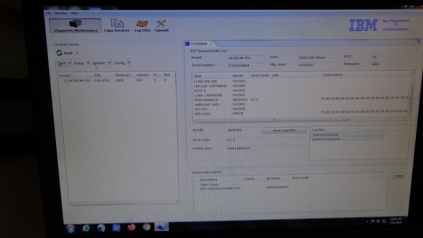Click the Config button
Viewport: 423px width, 238px height.
pos(119,63)
